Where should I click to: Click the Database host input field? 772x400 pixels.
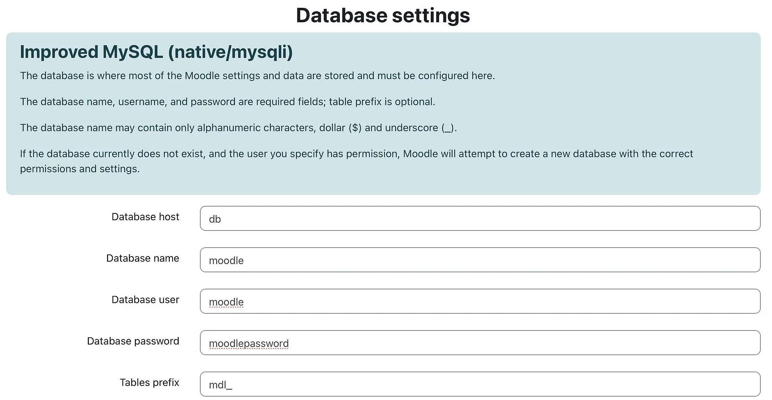(480, 218)
